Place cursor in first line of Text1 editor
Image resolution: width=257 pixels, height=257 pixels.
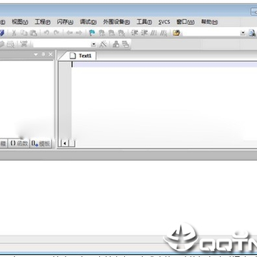pyautogui.click(x=164, y=64)
